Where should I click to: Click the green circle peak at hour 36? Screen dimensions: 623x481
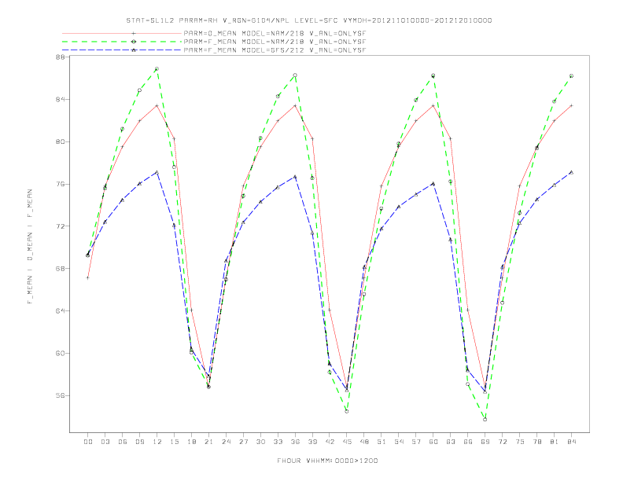(295, 75)
